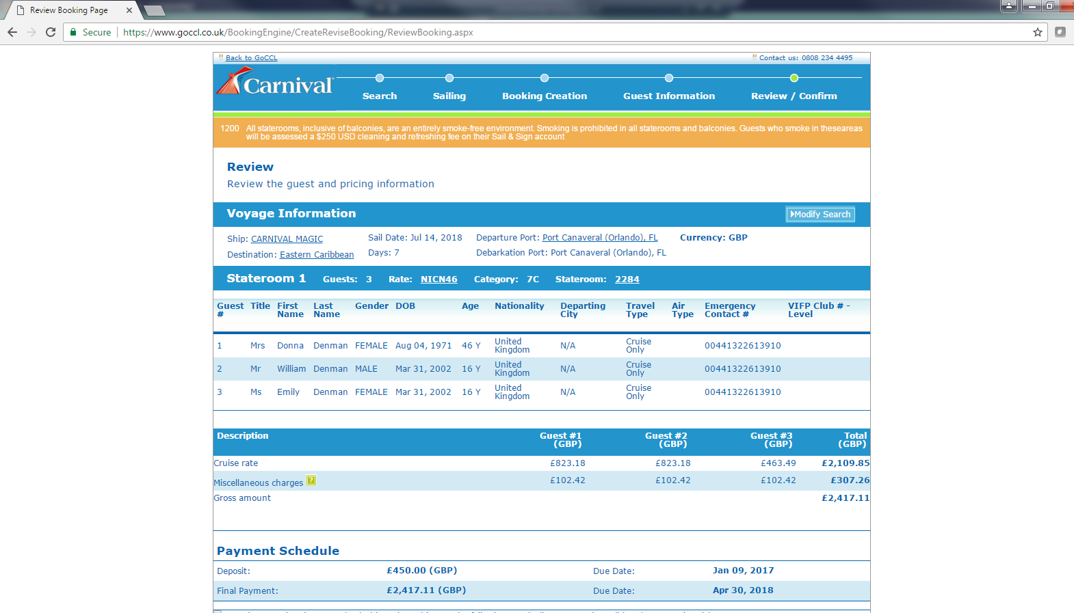Go to the Sailing step

[x=449, y=96]
